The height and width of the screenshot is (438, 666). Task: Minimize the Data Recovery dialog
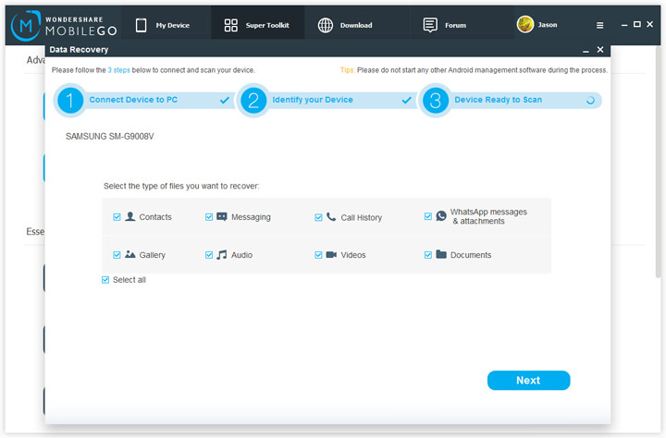586,50
